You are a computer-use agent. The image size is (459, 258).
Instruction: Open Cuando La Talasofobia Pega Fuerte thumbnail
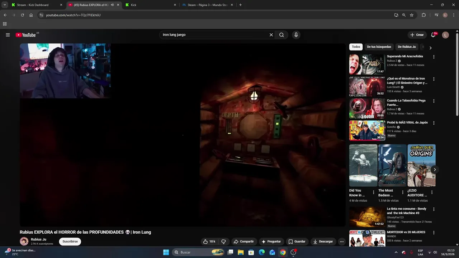(x=367, y=109)
